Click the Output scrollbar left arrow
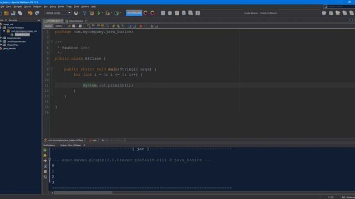Image resolution: width=355 pixels, height=199 pixels. tap(53, 192)
